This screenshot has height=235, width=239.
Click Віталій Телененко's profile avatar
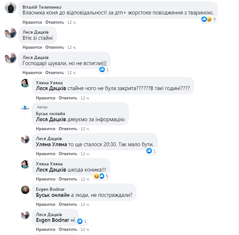point(11,8)
